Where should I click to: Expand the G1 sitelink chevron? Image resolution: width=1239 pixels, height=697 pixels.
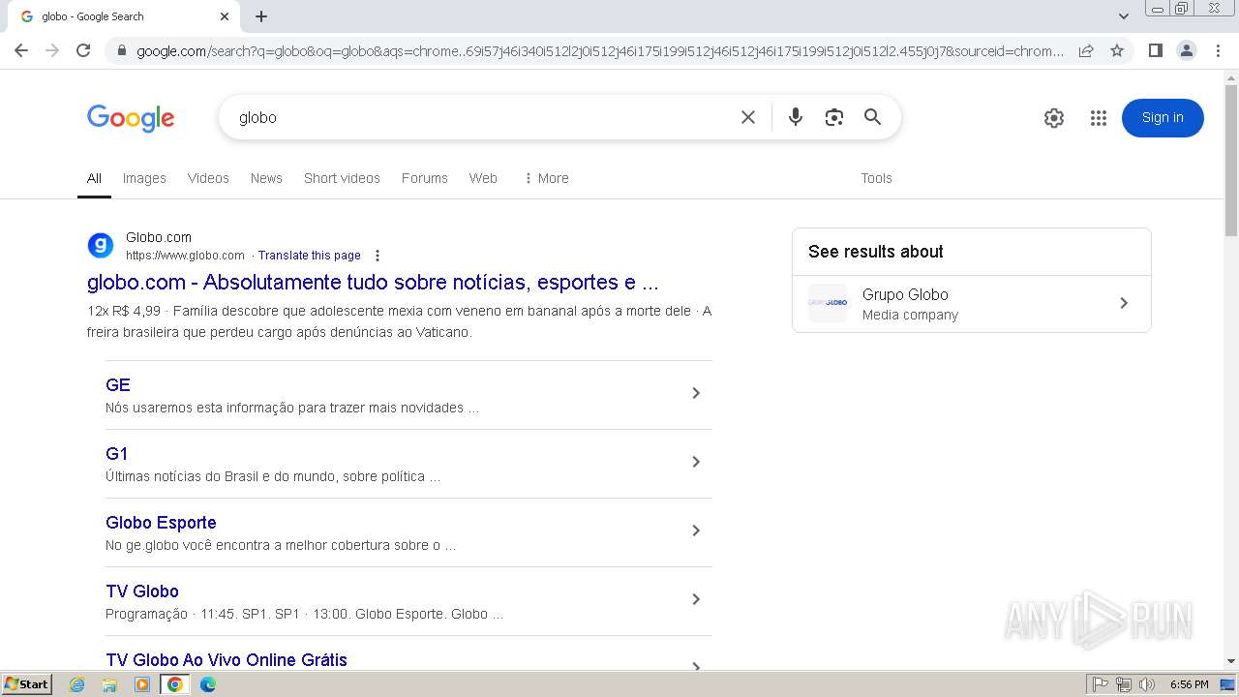click(x=696, y=462)
